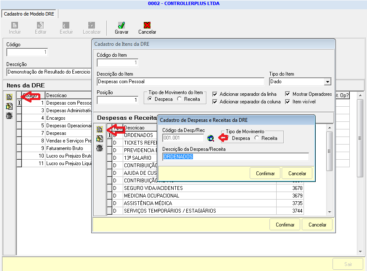Screen dimensions: 367x271
Task: Confirm the Despesas e Receitas dialog
Action: tap(265, 173)
